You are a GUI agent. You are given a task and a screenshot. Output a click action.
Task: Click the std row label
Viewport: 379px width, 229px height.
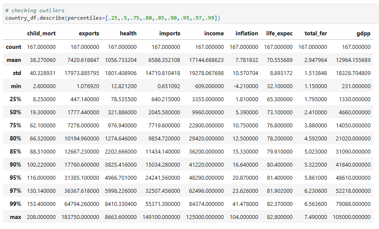[17, 73]
